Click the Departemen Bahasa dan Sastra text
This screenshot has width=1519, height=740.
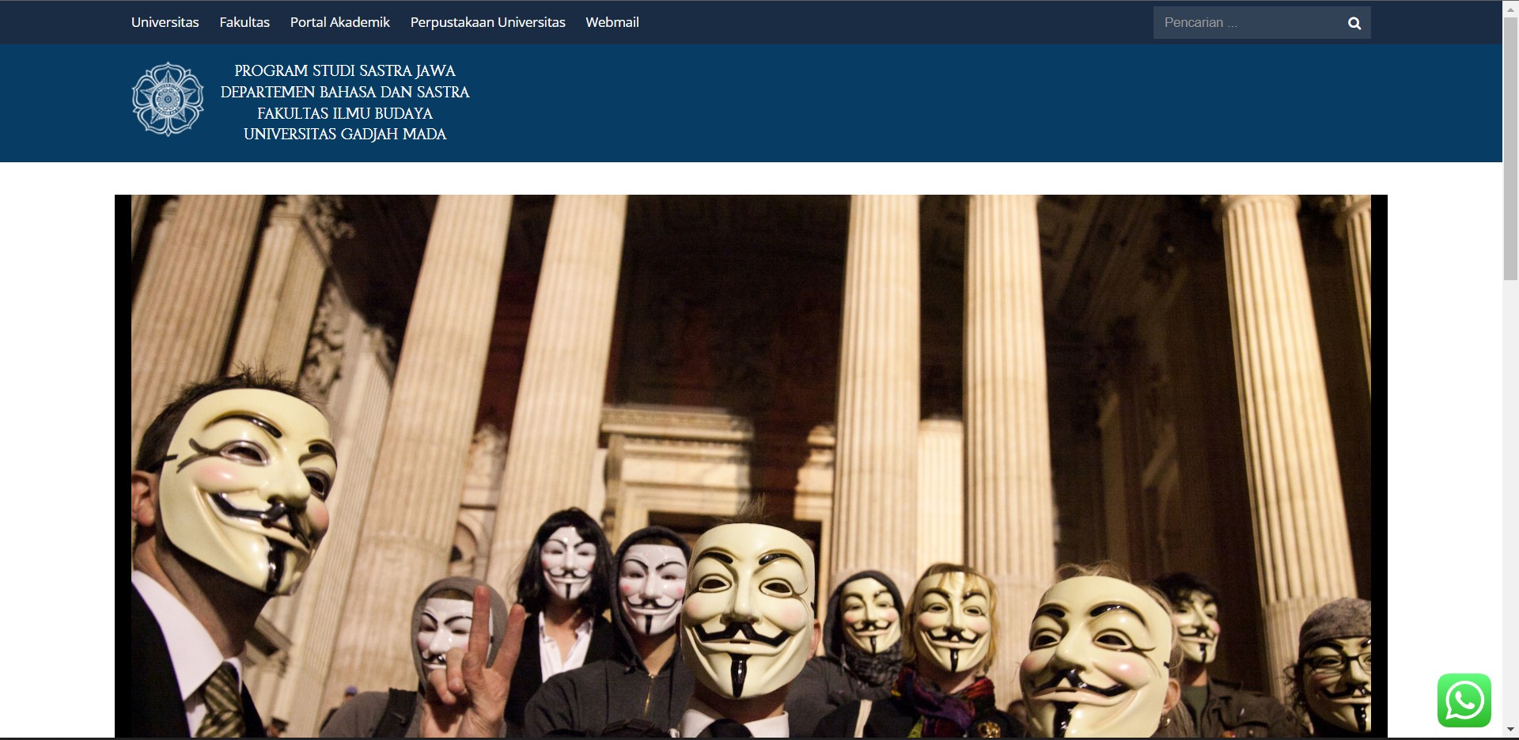click(345, 93)
